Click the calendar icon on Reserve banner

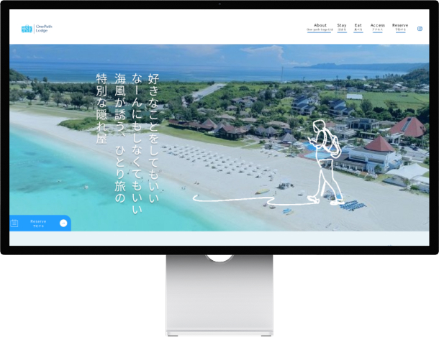point(14,223)
